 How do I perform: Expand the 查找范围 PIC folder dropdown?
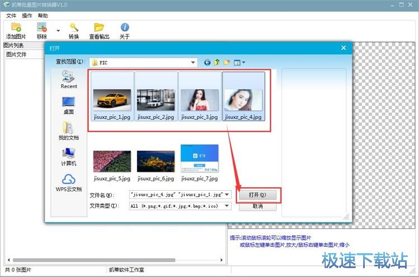coord(193,62)
